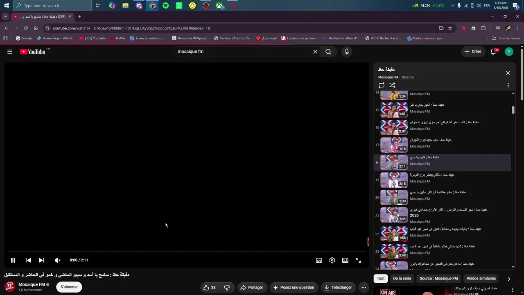This screenshot has height=295, width=524.
Task: Dislike the video
Action: click(x=227, y=288)
